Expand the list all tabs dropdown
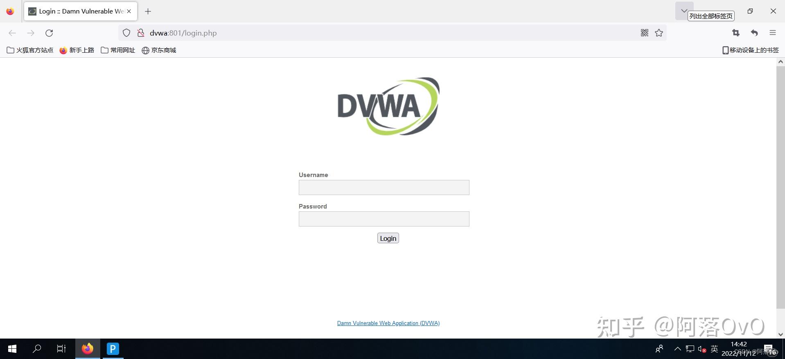The height and width of the screenshot is (359, 785). click(x=684, y=11)
